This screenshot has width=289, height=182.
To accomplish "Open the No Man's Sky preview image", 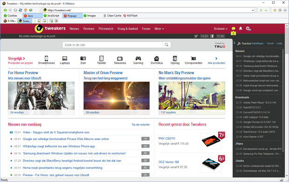I will 192,96.
